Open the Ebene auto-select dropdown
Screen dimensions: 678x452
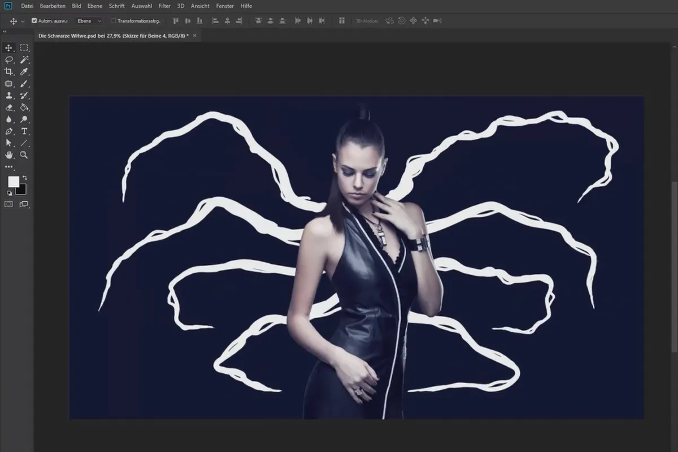[89, 21]
